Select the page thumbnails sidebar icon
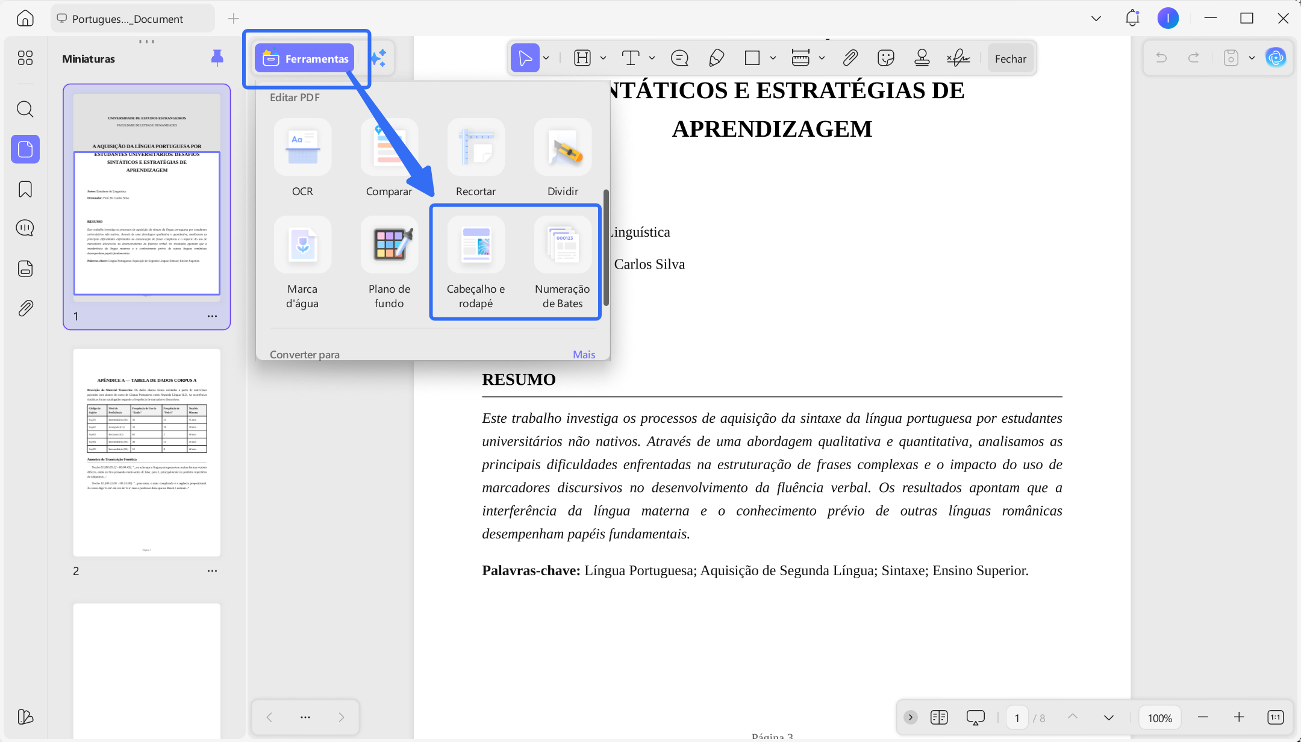Screen dimensions: 1301x742 [x=25, y=149]
